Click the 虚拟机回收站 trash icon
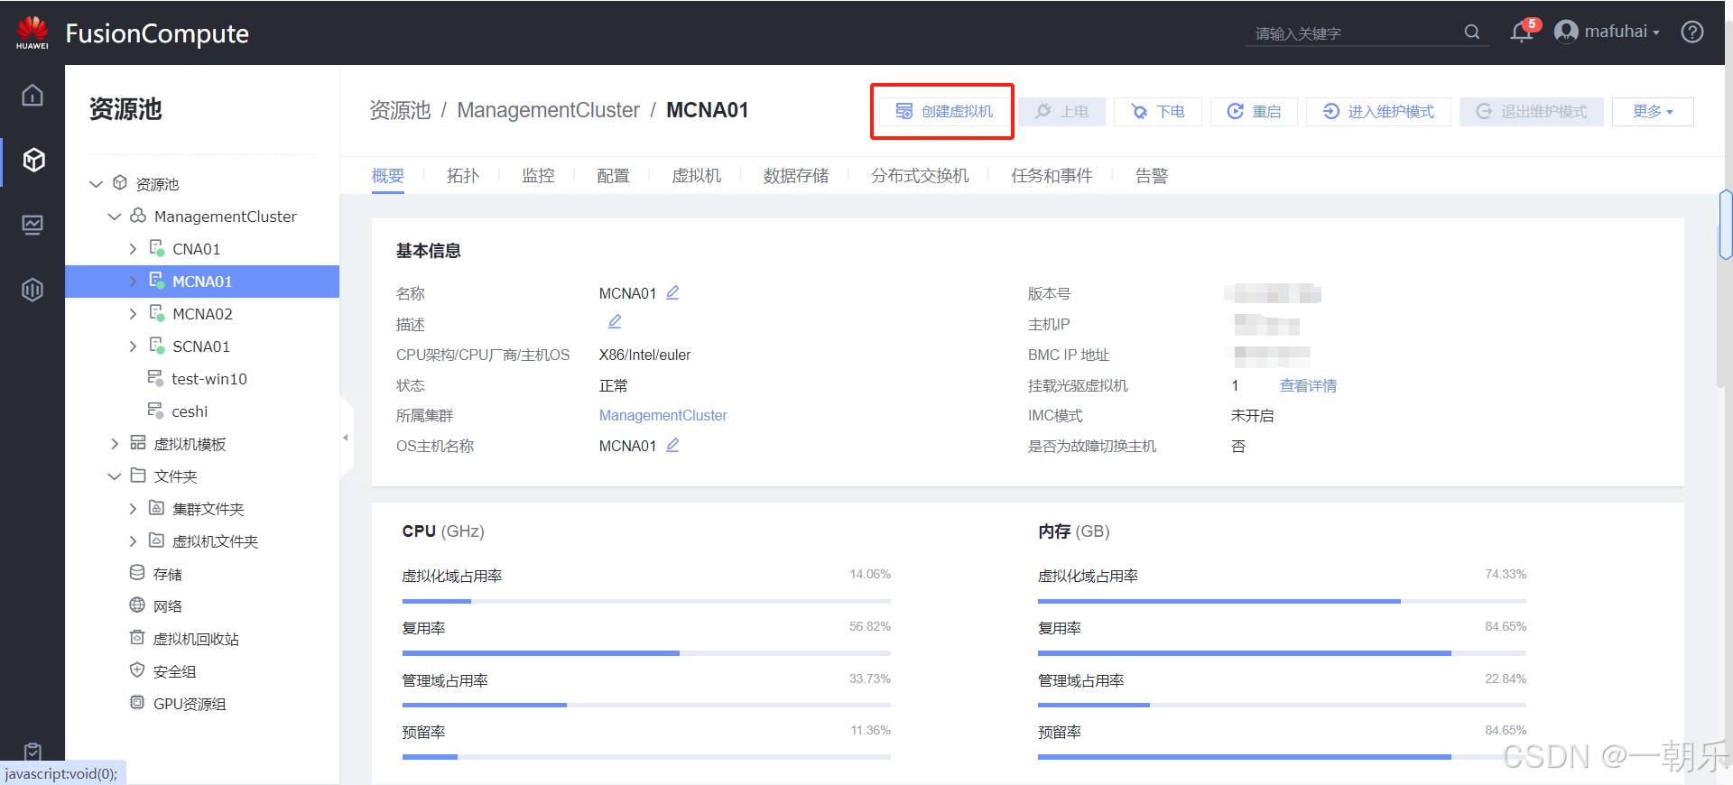 click(x=137, y=638)
